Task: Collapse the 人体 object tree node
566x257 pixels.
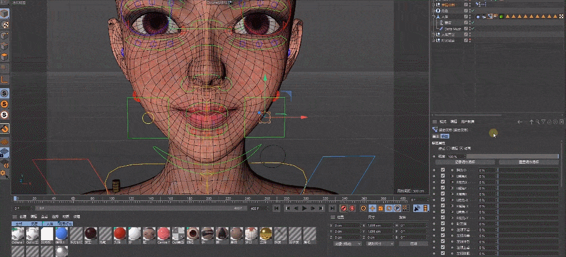Action: click(x=433, y=17)
